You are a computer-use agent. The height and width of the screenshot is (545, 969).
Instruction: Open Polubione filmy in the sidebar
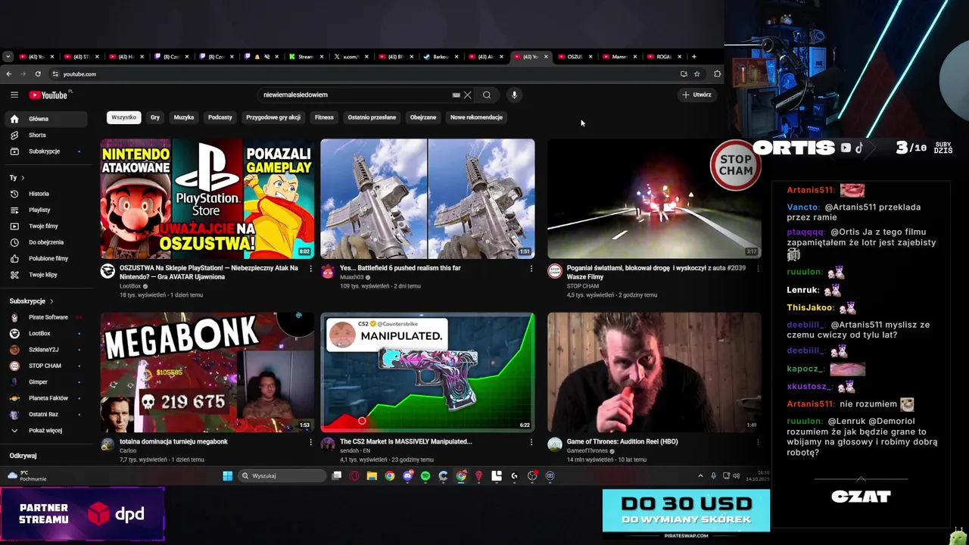click(x=45, y=258)
